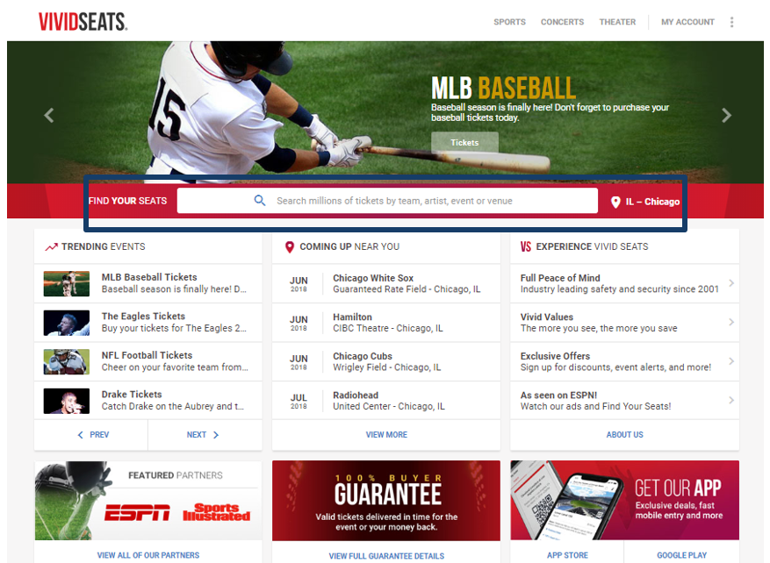Open Chicago White Sox event listing

[386, 283]
